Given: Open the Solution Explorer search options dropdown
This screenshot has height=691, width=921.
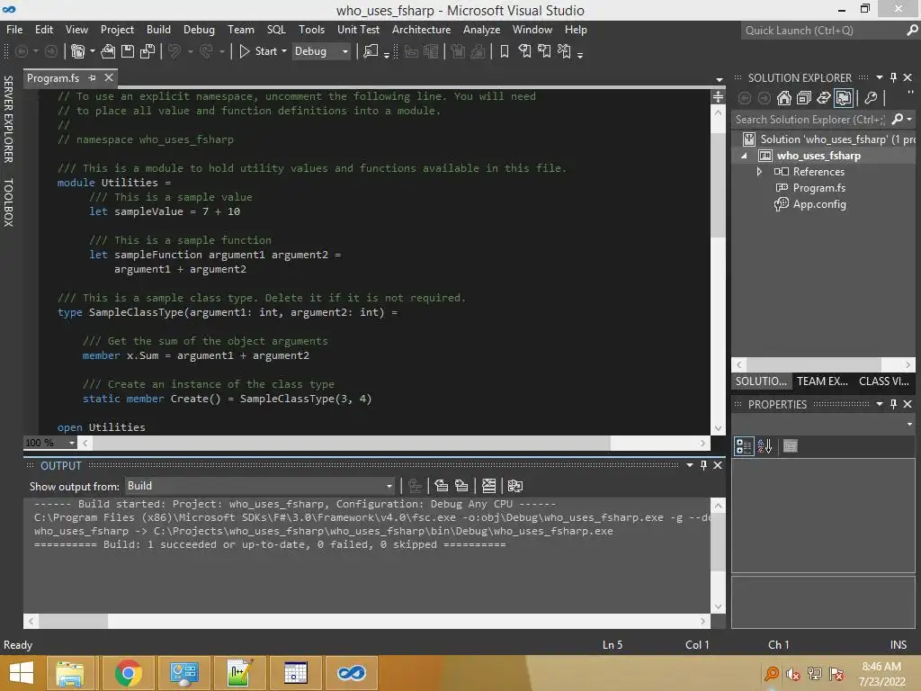Looking at the screenshot, I should [910, 120].
